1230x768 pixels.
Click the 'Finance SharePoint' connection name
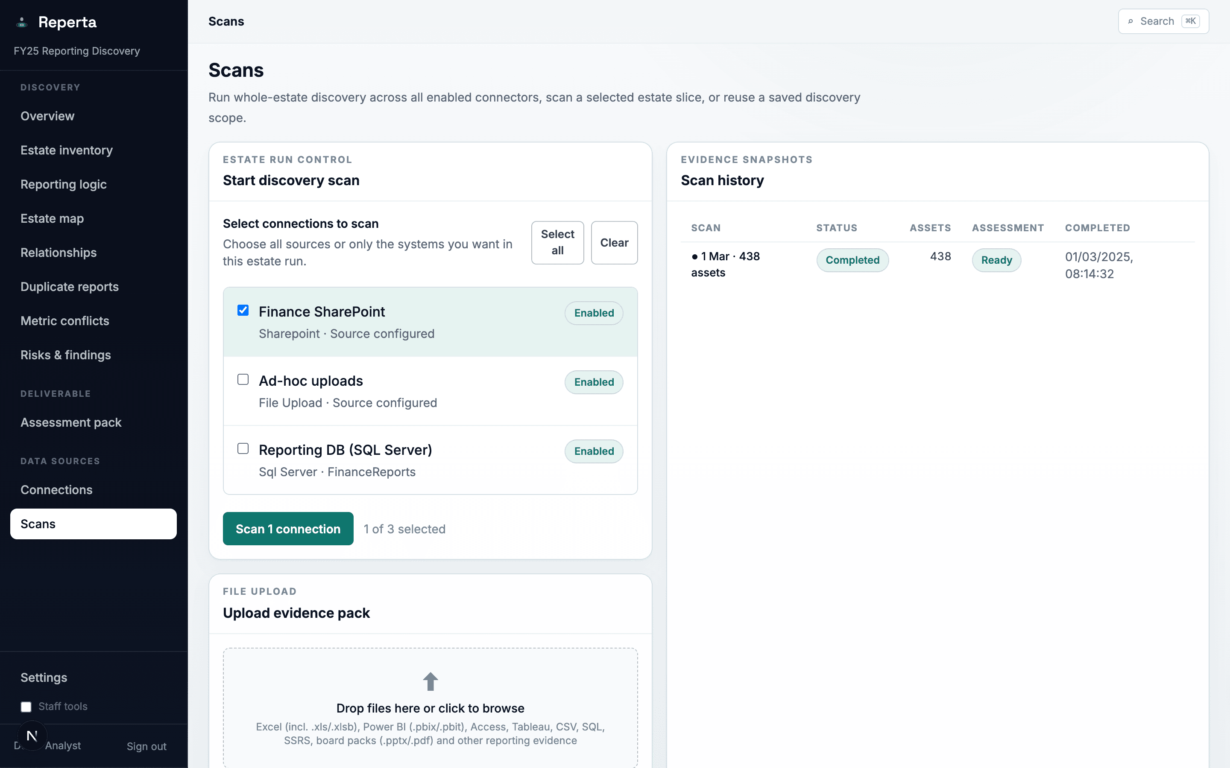[322, 311]
